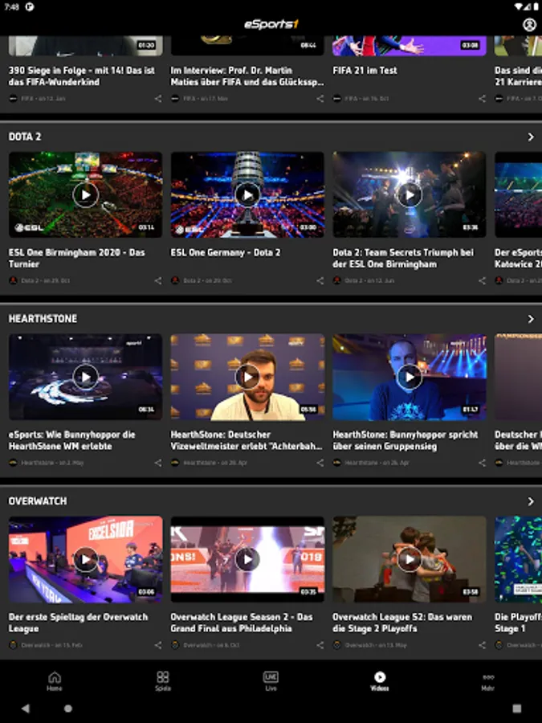The width and height of the screenshot is (542, 723).
Task: Open the HEARTHSTONE category heading
Action: click(43, 319)
